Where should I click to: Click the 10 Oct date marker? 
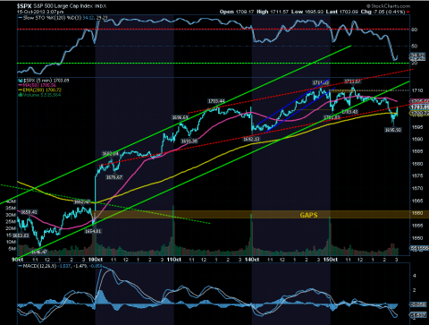pos(96,260)
